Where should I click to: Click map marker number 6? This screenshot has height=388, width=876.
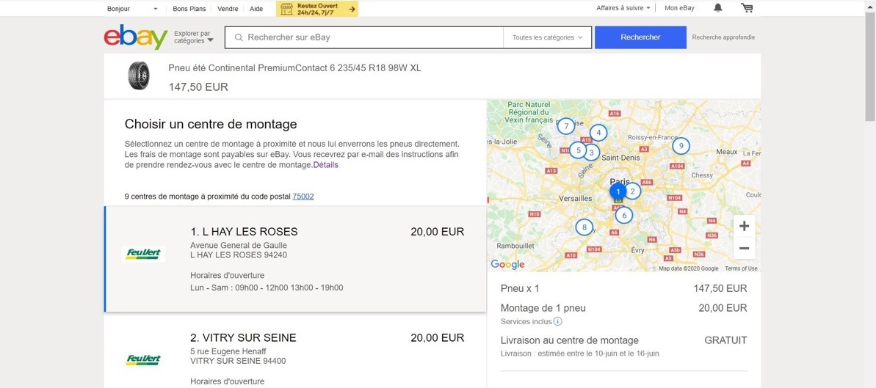point(624,215)
